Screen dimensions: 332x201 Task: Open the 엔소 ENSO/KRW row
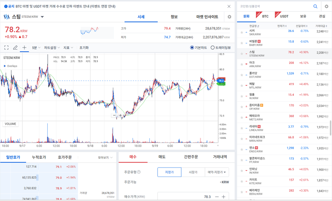point(284,150)
